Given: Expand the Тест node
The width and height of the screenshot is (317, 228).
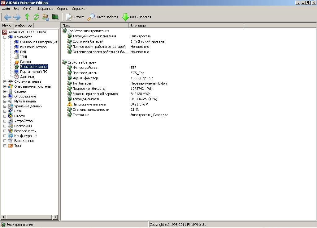Looking at the screenshot, I should pos(5,146).
